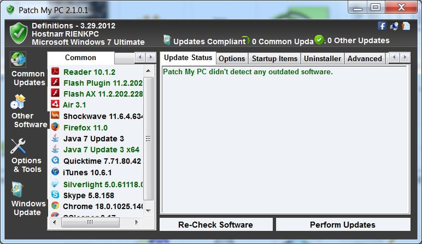The width and height of the screenshot is (422, 244).
Task: Click the Re-Check Software button
Action: pyautogui.click(x=216, y=225)
